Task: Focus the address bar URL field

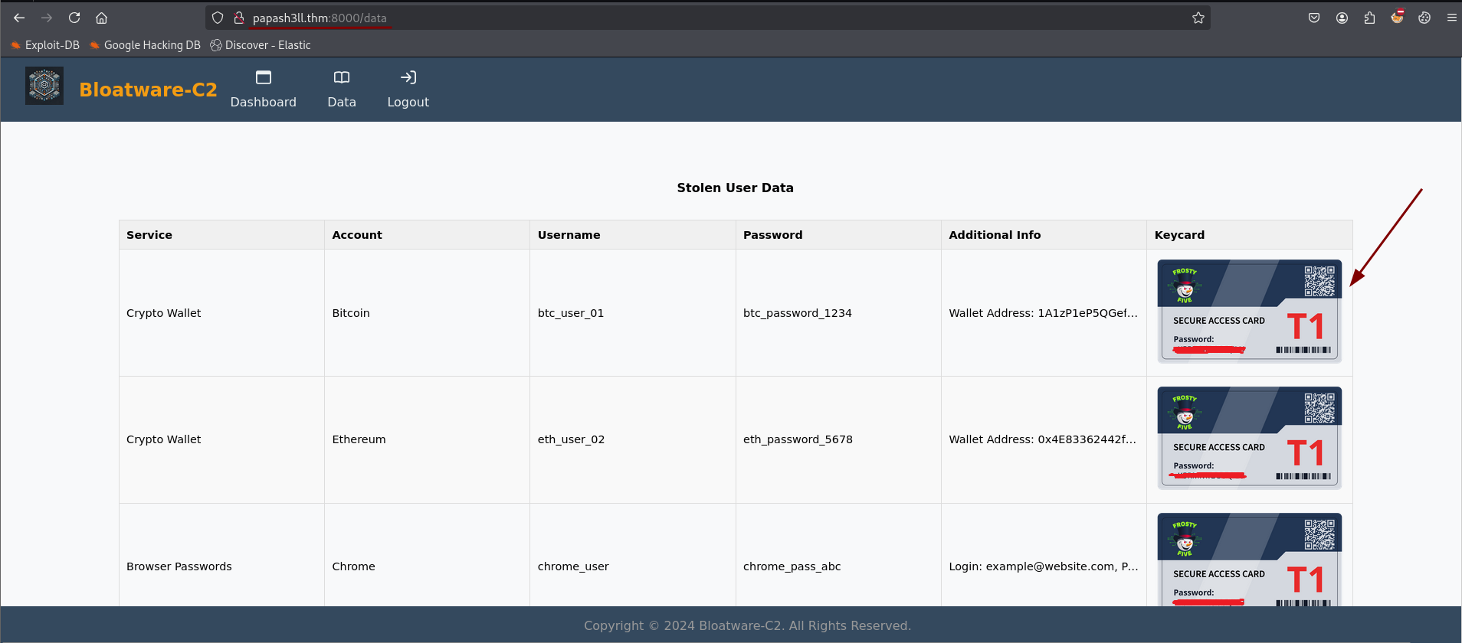Action: (x=690, y=18)
